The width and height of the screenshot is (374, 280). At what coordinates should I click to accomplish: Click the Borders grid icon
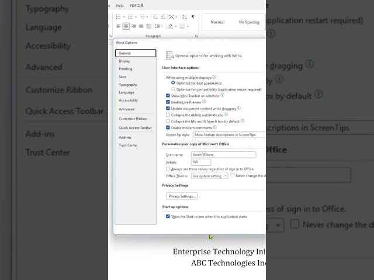[182, 26]
